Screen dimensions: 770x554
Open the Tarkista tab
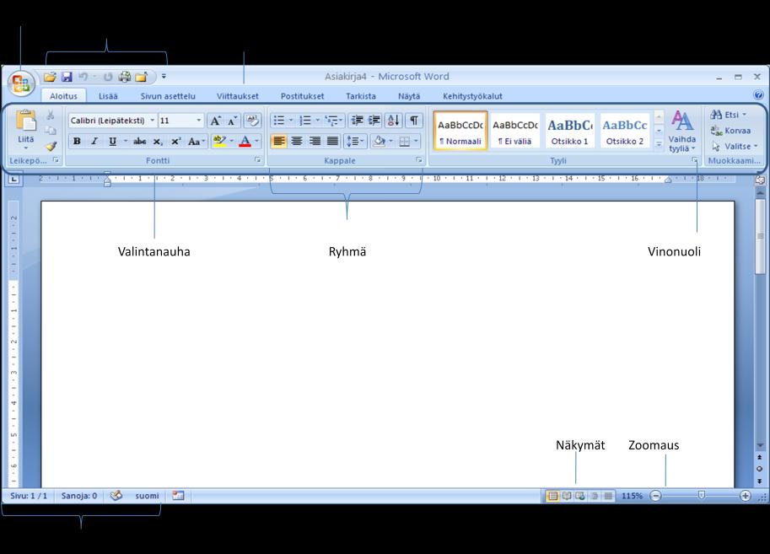(360, 96)
